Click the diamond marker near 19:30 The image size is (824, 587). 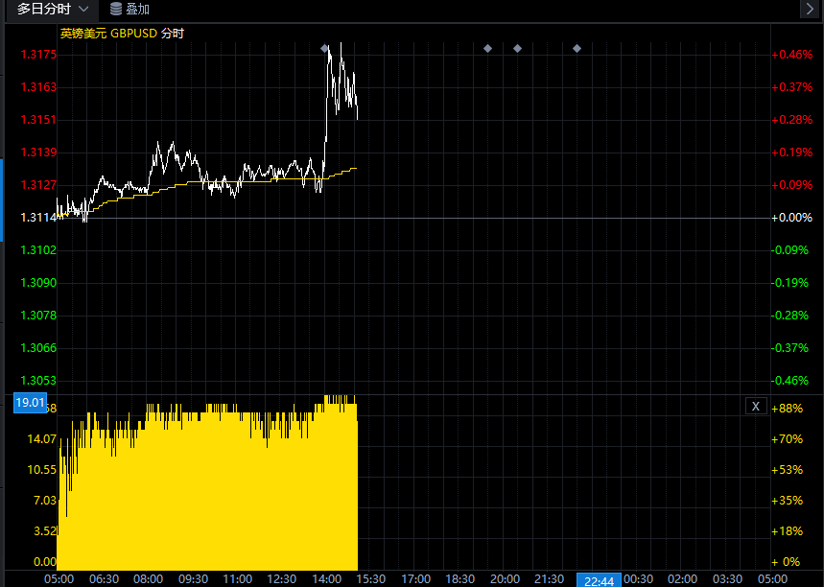coord(487,48)
